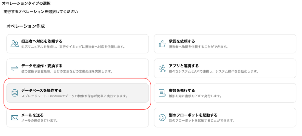Click the play circle icon for 別のフローボット
302x136 pixels.
click(162, 117)
